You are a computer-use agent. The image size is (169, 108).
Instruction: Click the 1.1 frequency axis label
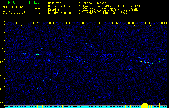point(2,35)
